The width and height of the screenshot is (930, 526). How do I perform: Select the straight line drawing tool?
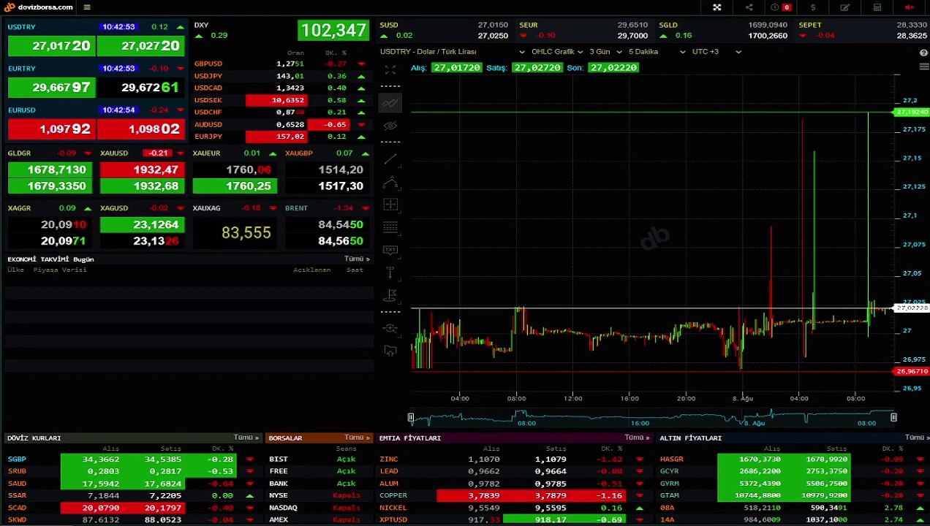click(390, 159)
